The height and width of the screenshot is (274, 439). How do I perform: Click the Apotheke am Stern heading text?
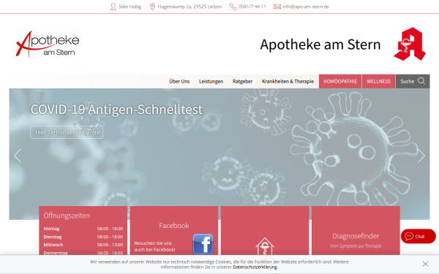tap(320, 45)
